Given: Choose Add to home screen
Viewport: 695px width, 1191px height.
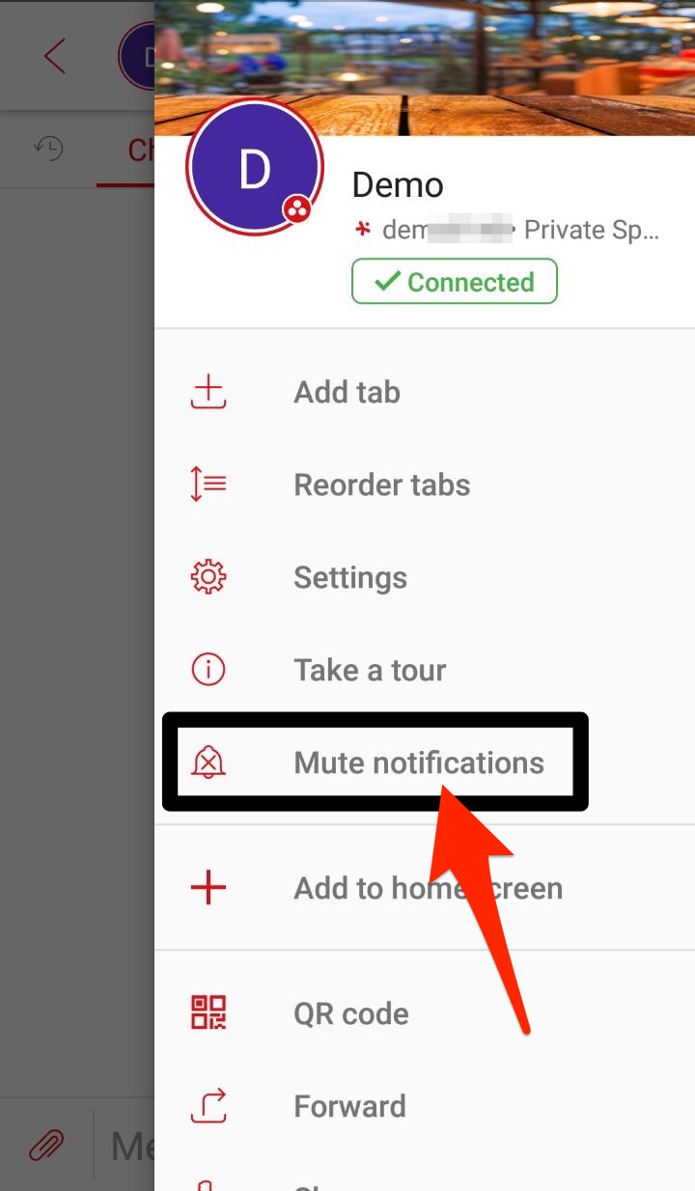Looking at the screenshot, I should tap(425, 888).
